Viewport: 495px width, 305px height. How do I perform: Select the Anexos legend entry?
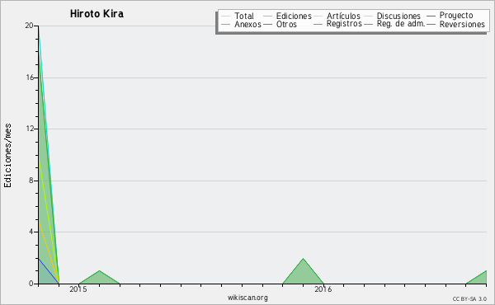[247, 24]
